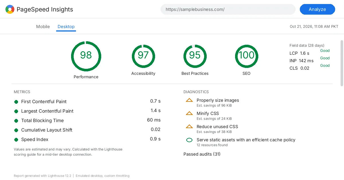Click warning triangle beside Reduce unused CSS
Screen dimensions: 344x180
[x=189, y=127]
